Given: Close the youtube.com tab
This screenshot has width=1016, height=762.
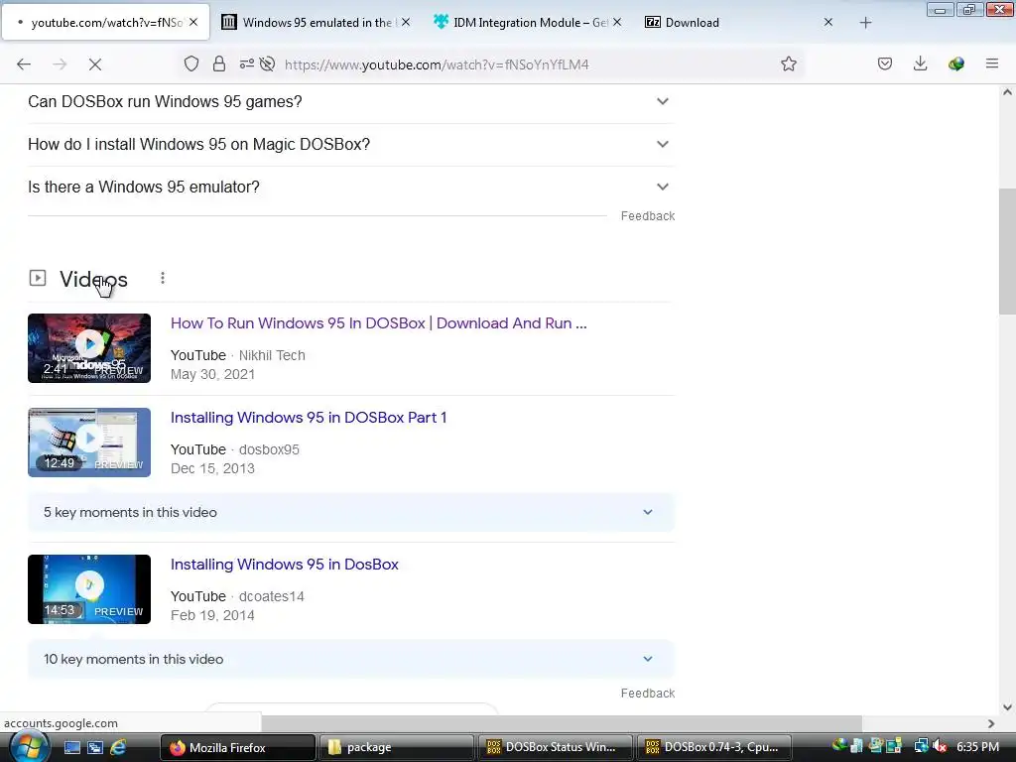Looking at the screenshot, I should pos(193,23).
